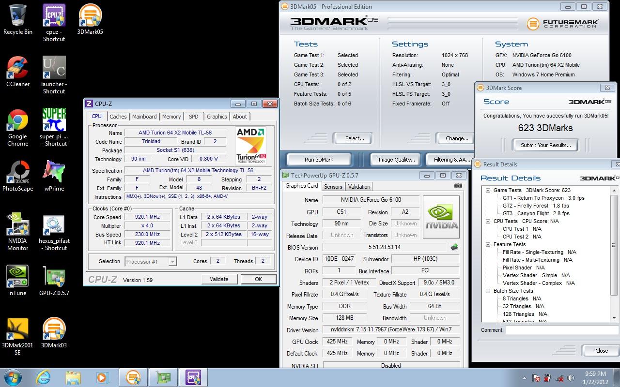
Task: Click the CPU-Z OK button
Action: (259, 279)
